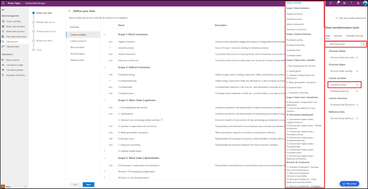Viewport: 368px width, 189px height.
Task: Remove (Preview) Water quantity item
Action: pos(357,71)
